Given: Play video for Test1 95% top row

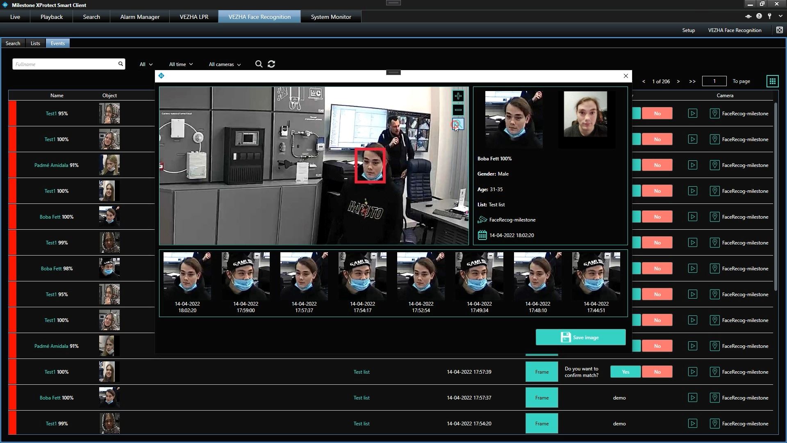Looking at the screenshot, I should point(692,114).
